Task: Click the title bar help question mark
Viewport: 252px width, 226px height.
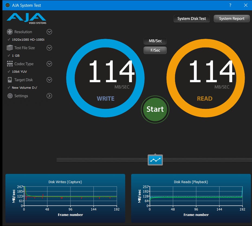Action: tap(230, 5)
